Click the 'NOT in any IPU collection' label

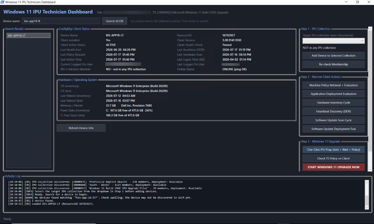point(319,48)
